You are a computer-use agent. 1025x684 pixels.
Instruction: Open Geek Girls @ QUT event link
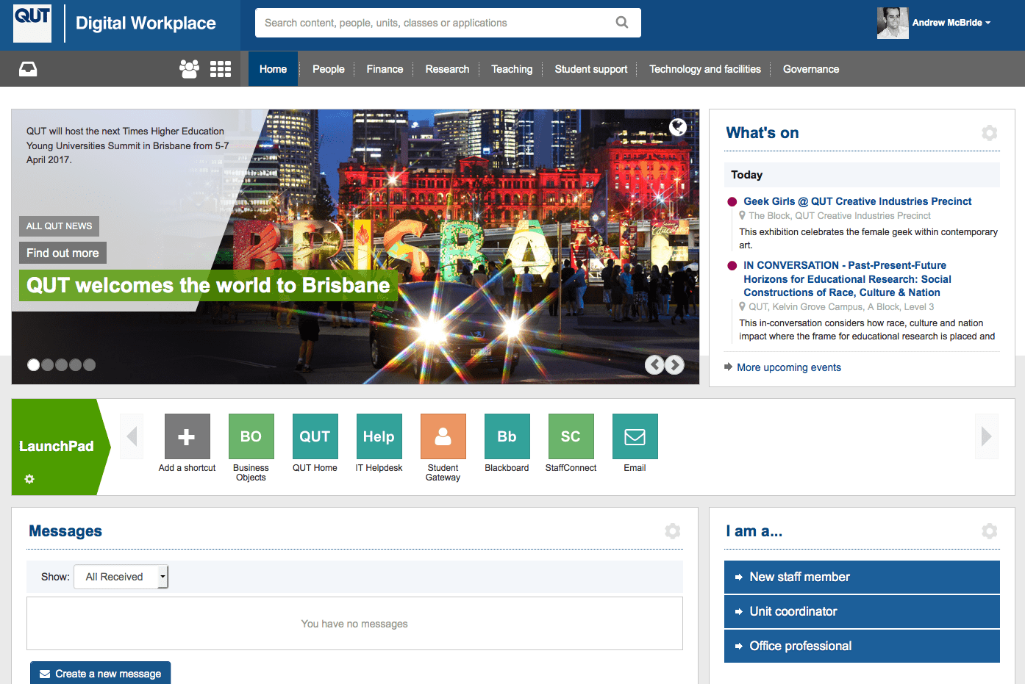(x=857, y=201)
